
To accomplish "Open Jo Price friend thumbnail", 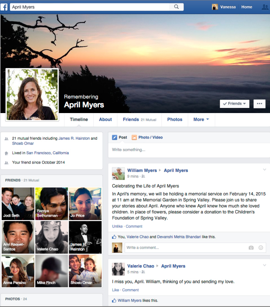I will (85, 204).
